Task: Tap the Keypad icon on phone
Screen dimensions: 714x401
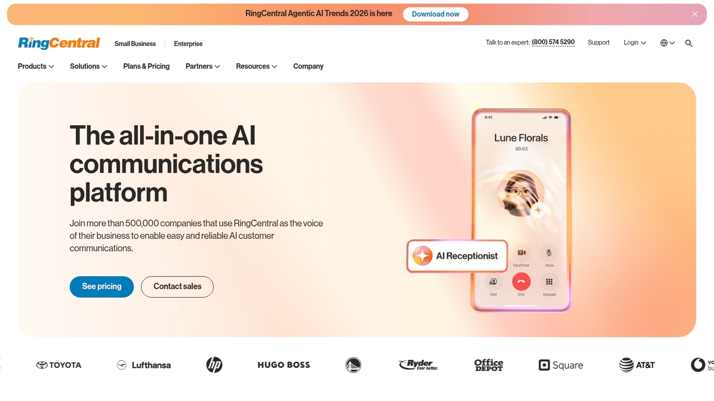Action: 549,281
